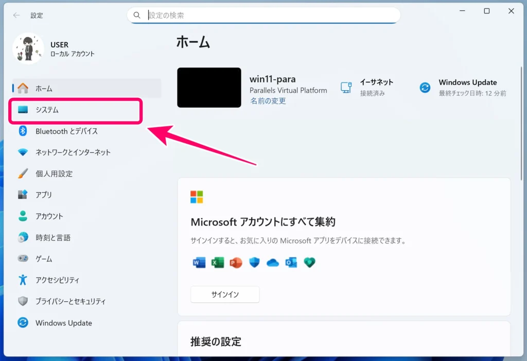This screenshot has width=527, height=361.
Task: Click the Excel icon in the account card
Action: pos(218,263)
